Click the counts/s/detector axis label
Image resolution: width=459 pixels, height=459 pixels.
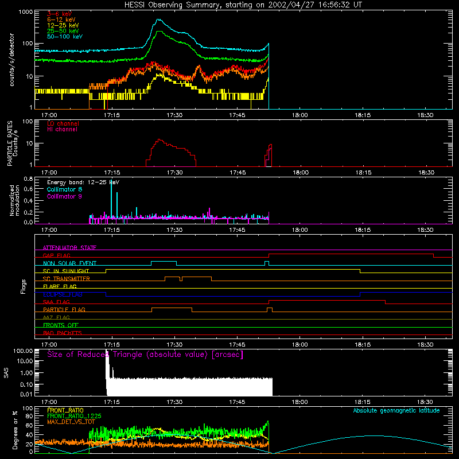11,60
